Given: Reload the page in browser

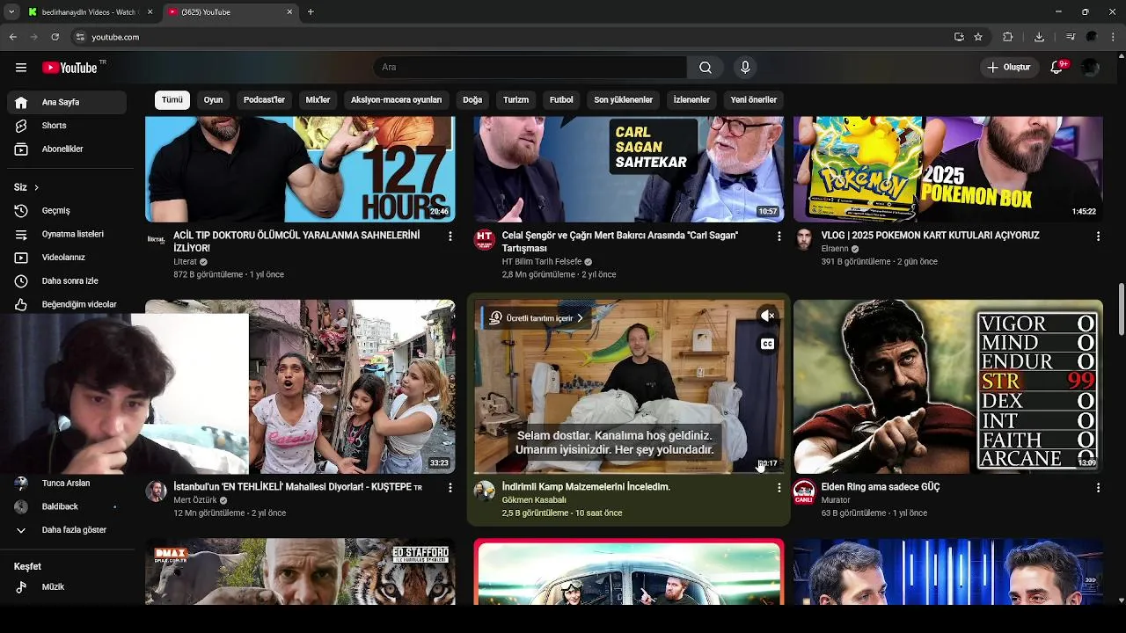Looking at the screenshot, I should click(55, 37).
